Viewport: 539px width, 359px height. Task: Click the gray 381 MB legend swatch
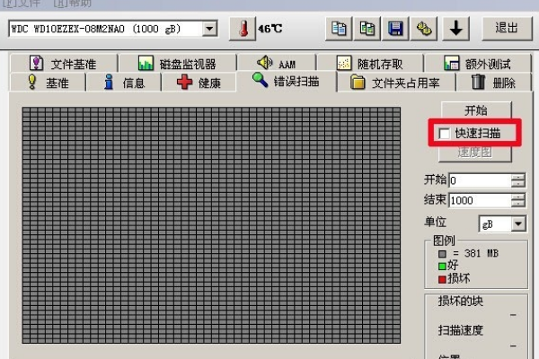click(442, 254)
